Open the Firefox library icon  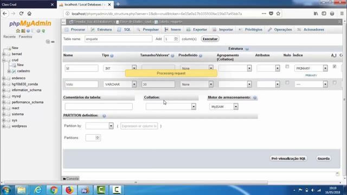pos(316,14)
